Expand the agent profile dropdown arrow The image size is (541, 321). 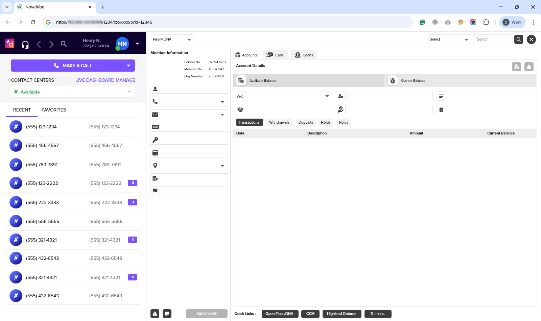tap(137, 44)
